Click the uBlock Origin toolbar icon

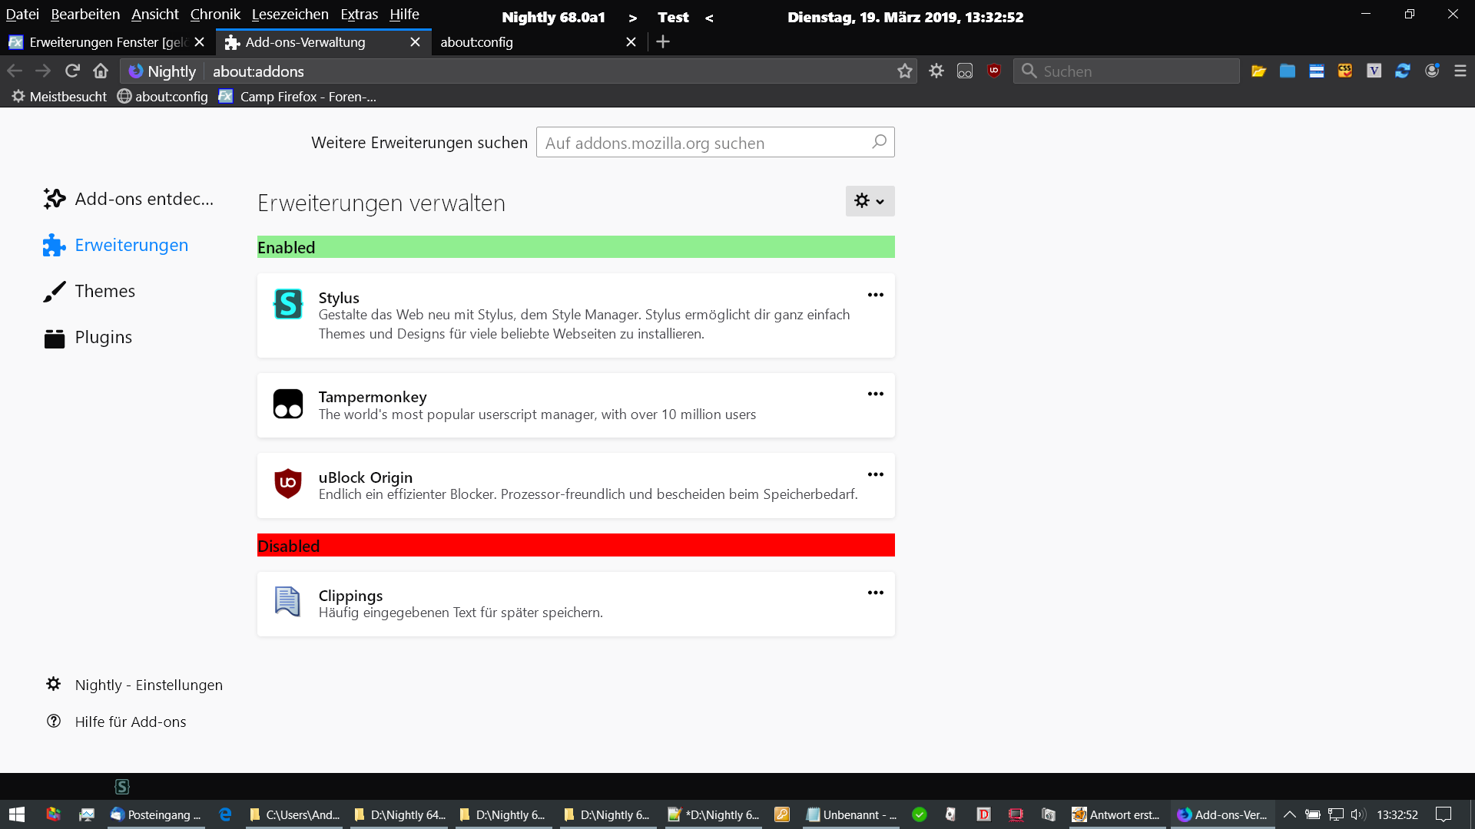[994, 71]
